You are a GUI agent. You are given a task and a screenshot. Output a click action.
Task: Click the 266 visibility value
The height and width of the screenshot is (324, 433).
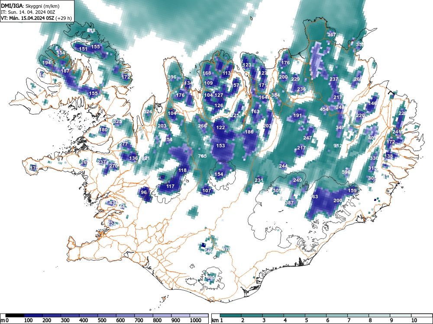pyautogui.click(x=202, y=126)
